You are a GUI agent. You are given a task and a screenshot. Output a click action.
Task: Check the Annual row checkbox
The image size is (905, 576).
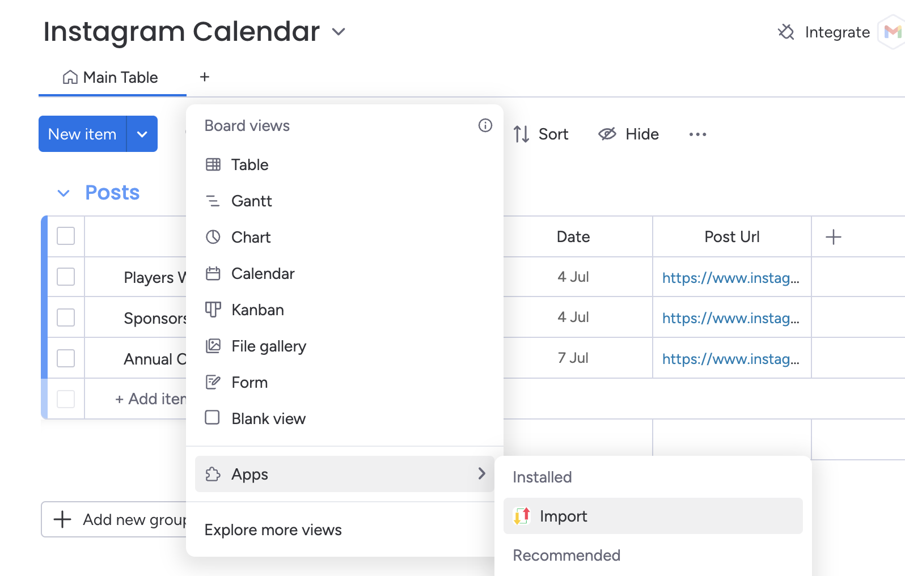tap(66, 358)
